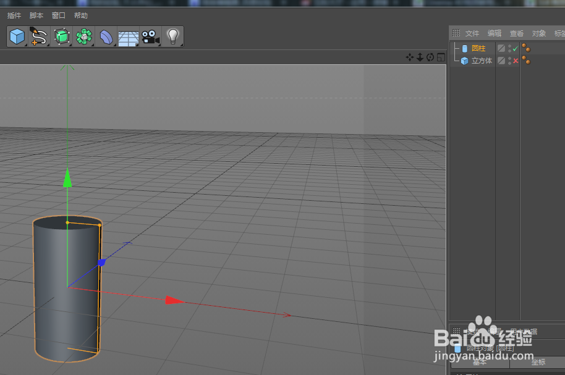Viewport: 565px width, 375px height.
Task: Add a Light to the scene
Action: click(173, 36)
